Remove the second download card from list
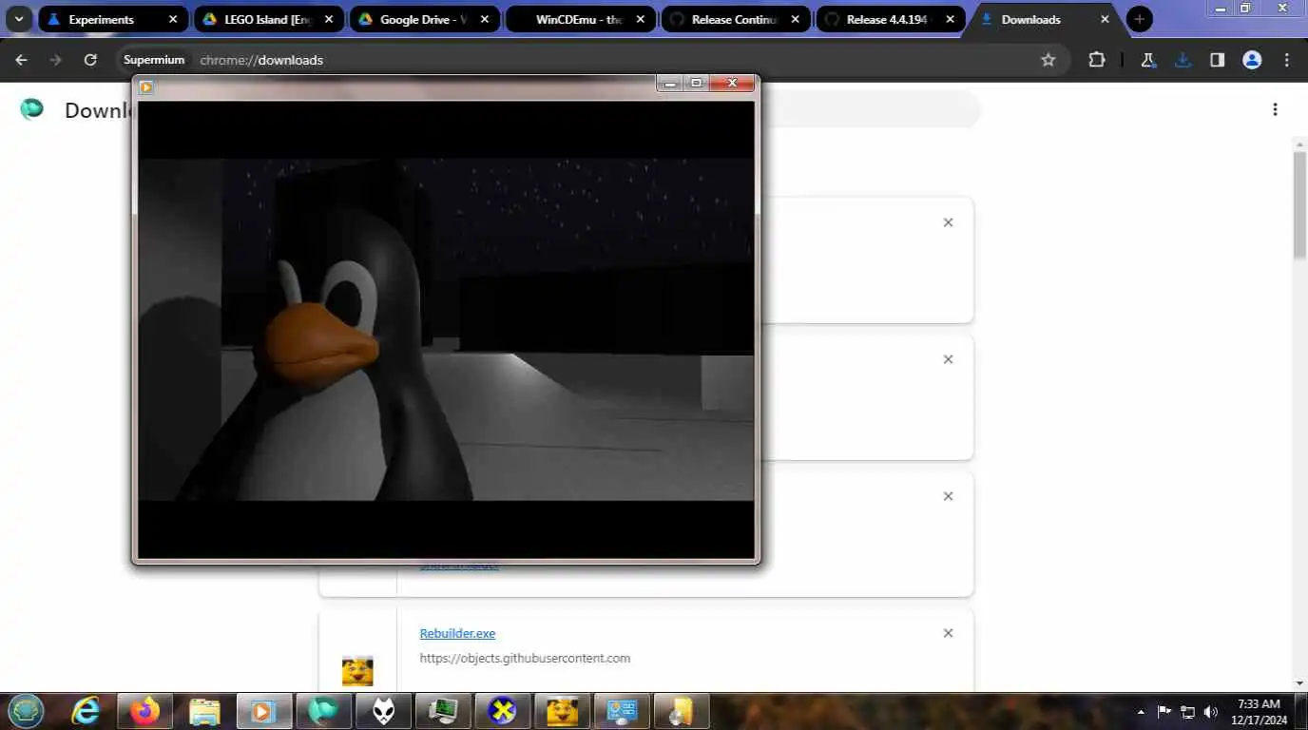1308x730 pixels. point(948,359)
